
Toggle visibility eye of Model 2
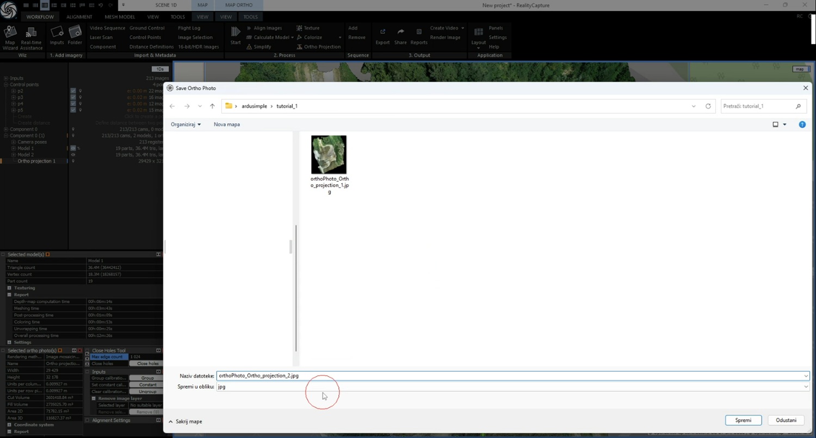click(x=73, y=155)
